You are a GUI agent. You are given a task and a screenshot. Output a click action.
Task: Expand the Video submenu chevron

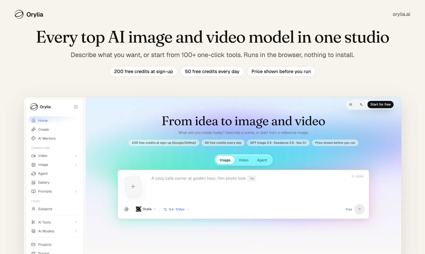pos(76,156)
